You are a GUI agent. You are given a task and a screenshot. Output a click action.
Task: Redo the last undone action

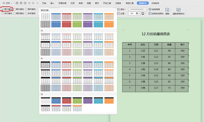pos(33,3)
